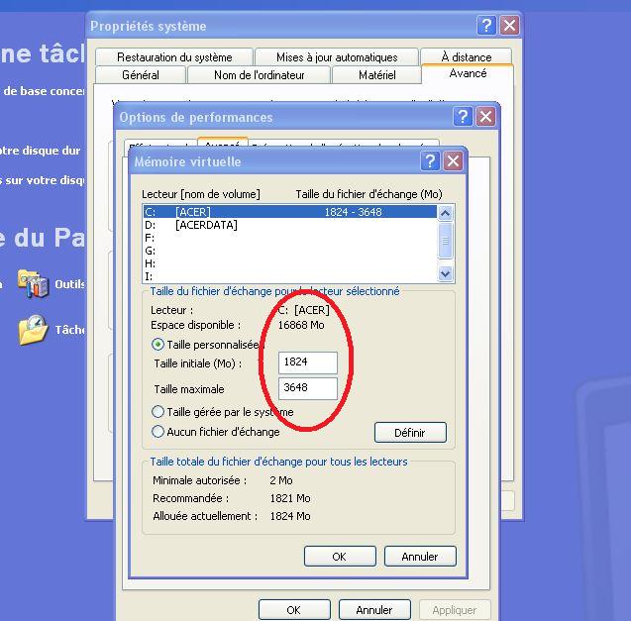
Task: Switch to Matériel tab
Action: [x=376, y=75]
